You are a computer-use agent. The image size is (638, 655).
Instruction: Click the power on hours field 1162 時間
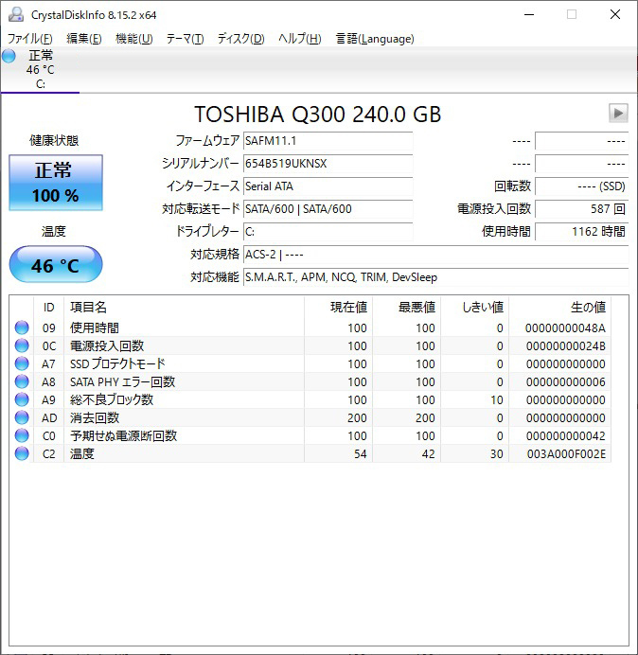(581, 231)
